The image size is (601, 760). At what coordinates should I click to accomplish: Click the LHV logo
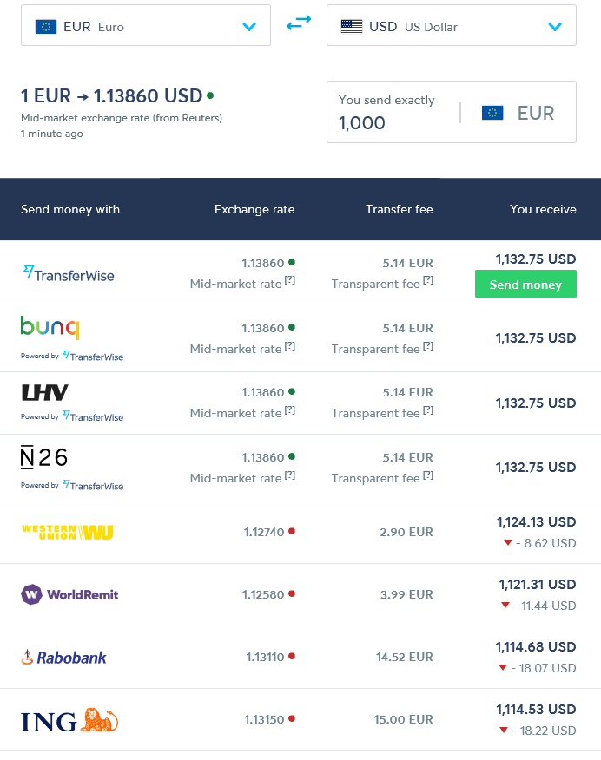pyautogui.click(x=44, y=393)
